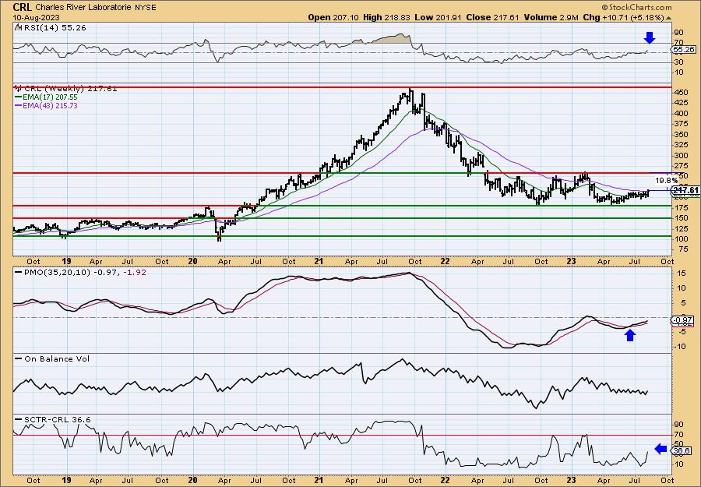Click the 19.8% upside annotation
The image size is (701, 487).
pos(666,181)
